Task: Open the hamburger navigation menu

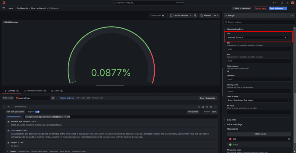Action: [4, 8]
